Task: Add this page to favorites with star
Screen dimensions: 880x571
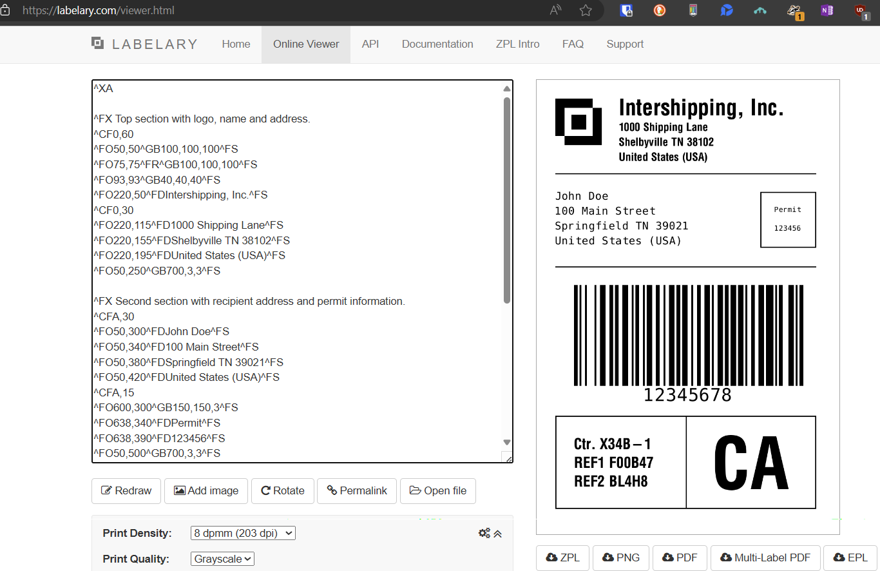Action: click(586, 10)
